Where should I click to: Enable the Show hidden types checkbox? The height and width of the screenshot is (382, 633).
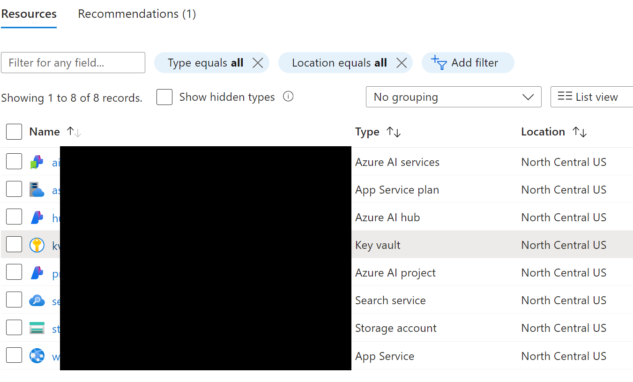point(164,97)
